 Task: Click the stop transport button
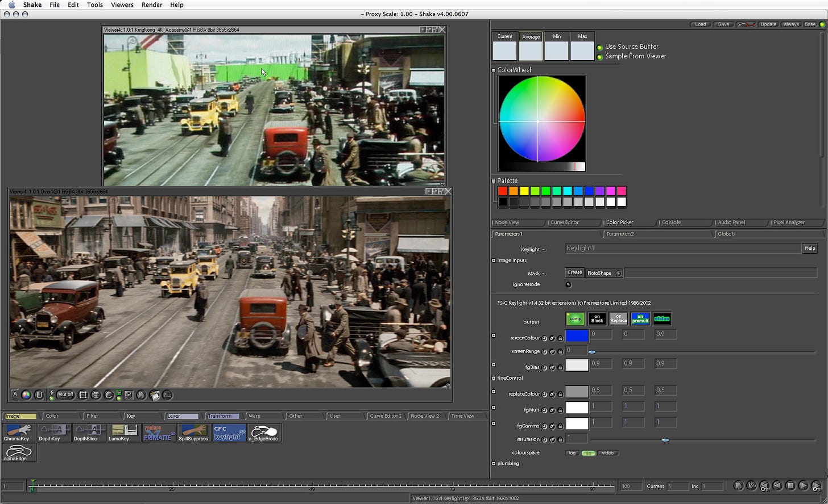[790, 485]
